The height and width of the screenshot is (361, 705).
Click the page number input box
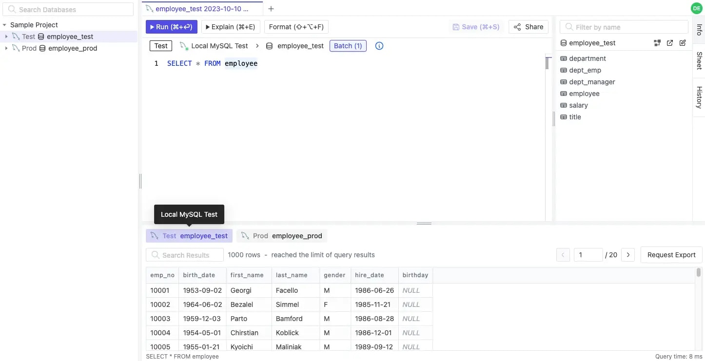588,255
